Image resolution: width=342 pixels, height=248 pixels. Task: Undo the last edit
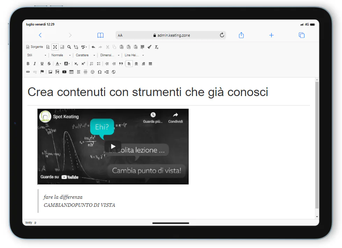click(x=93, y=47)
